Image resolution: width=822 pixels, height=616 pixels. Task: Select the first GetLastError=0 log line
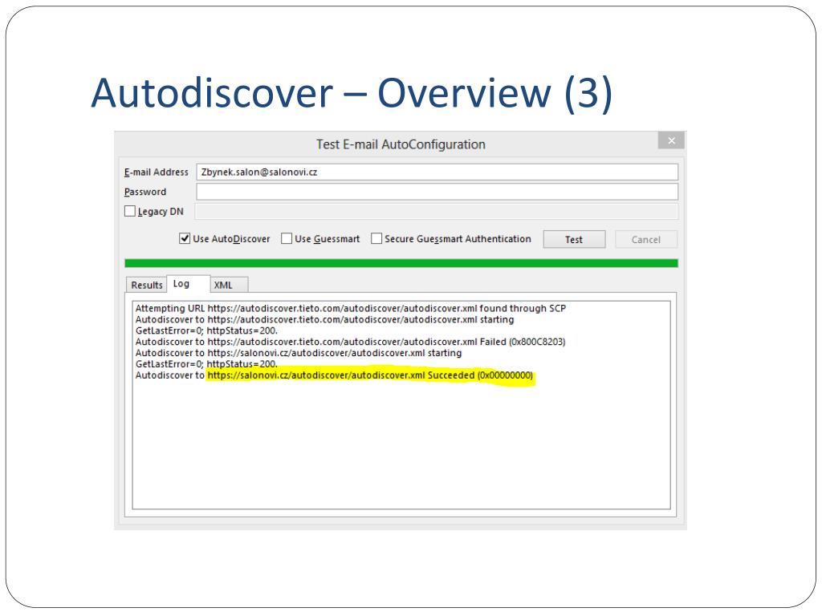[206, 330]
